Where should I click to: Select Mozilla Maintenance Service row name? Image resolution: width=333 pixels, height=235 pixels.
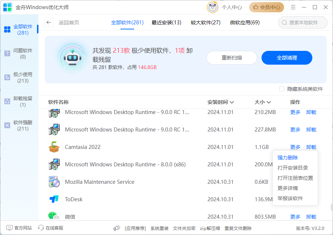click(x=100, y=182)
